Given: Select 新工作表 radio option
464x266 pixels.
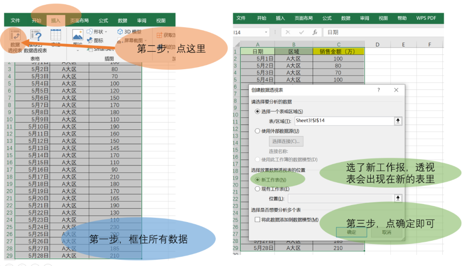Looking at the screenshot, I should tap(257, 180).
